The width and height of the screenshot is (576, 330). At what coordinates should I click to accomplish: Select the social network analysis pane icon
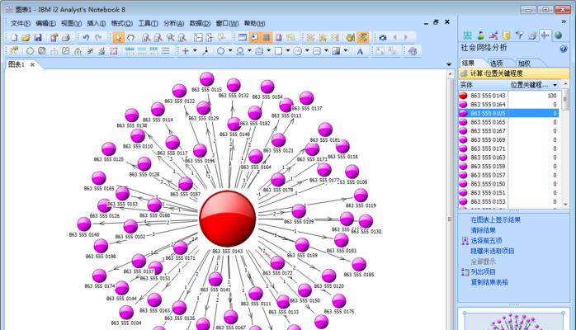point(545,35)
